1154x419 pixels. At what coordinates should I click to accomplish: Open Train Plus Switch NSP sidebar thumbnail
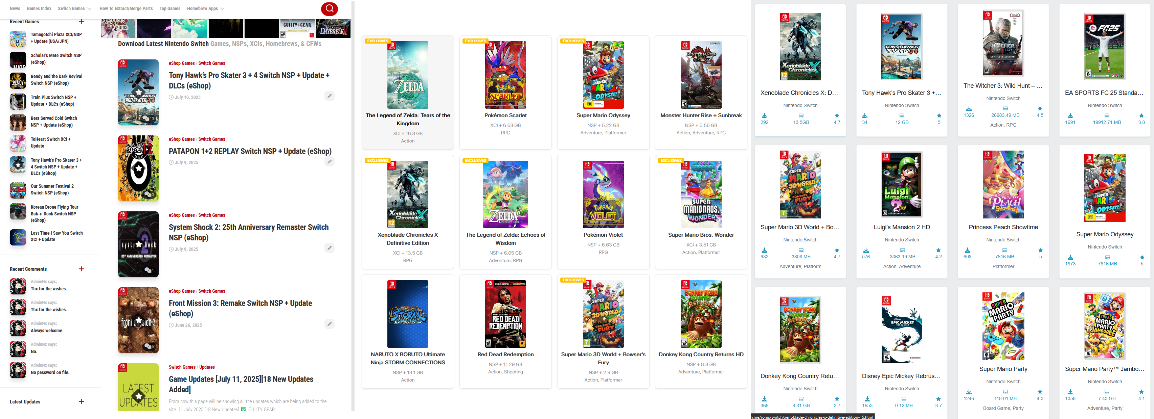click(18, 101)
